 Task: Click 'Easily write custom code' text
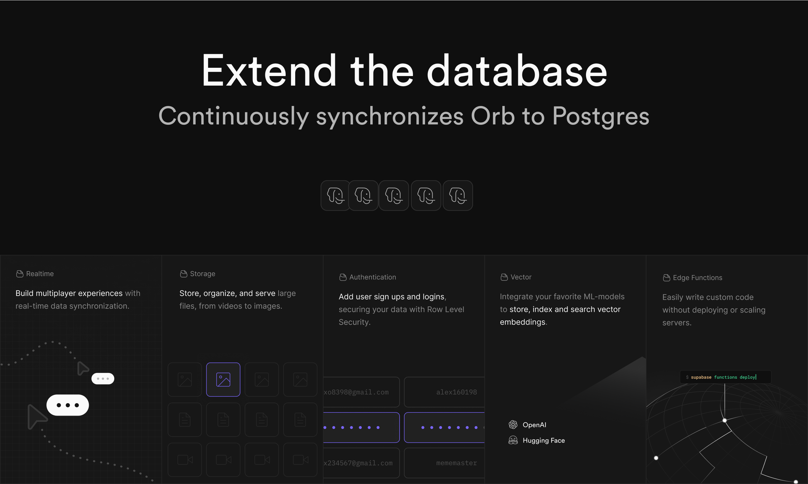tap(708, 297)
